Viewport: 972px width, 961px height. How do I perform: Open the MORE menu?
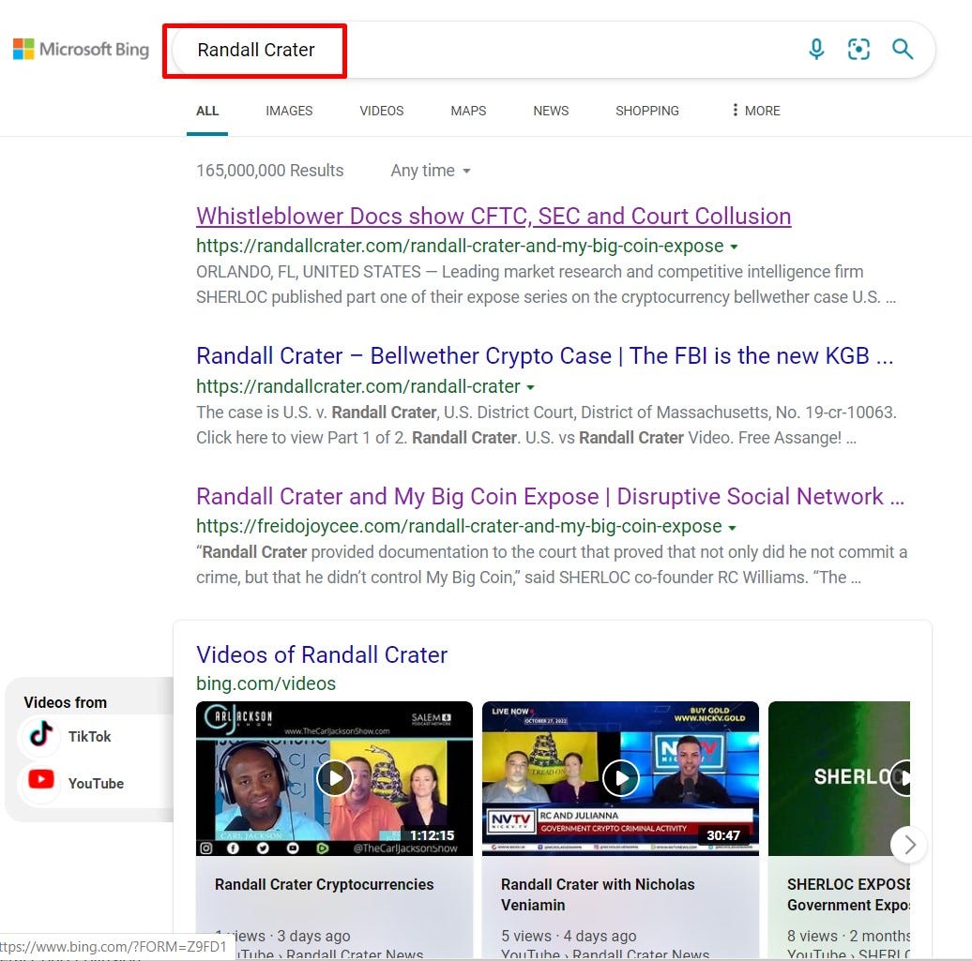pyautogui.click(x=755, y=111)
